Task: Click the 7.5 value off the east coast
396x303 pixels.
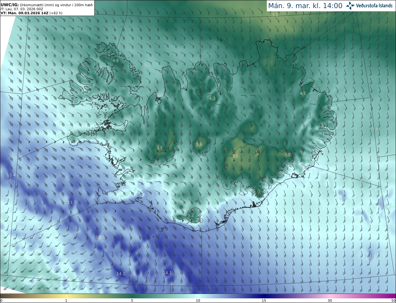Action: [375, 129]
